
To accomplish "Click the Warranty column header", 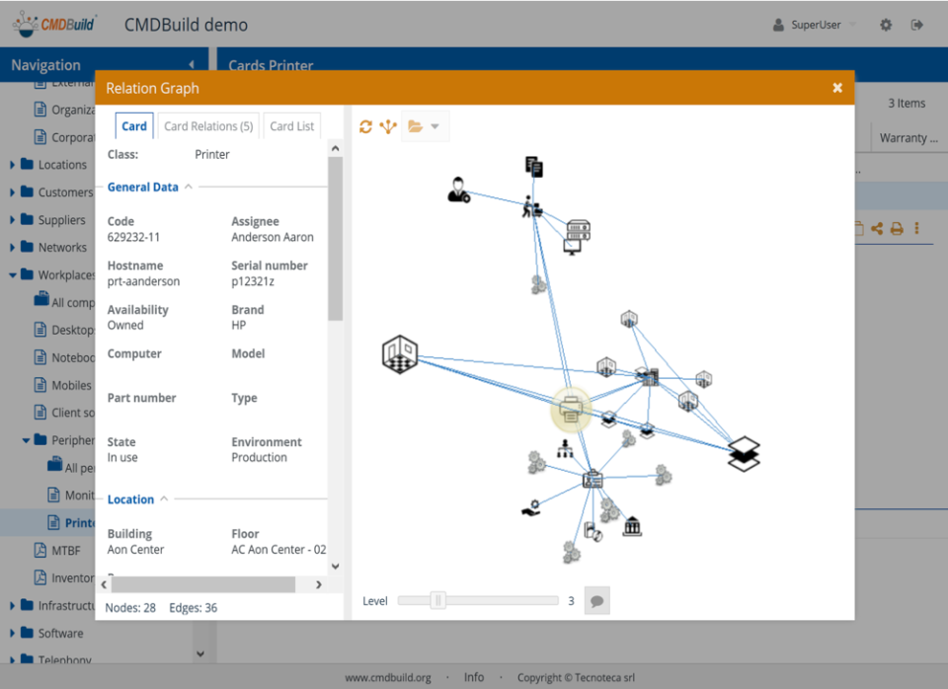I will (908, 138).
